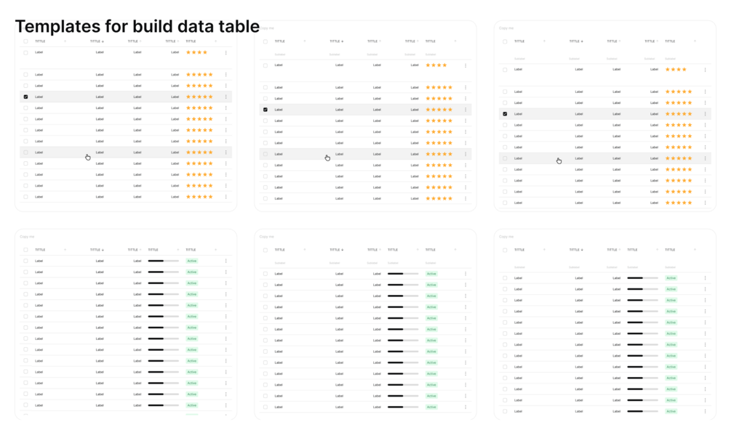Sort by second TITTLE column, top-left table
This screenshot has height=438, width=731.
click(97, 41)
